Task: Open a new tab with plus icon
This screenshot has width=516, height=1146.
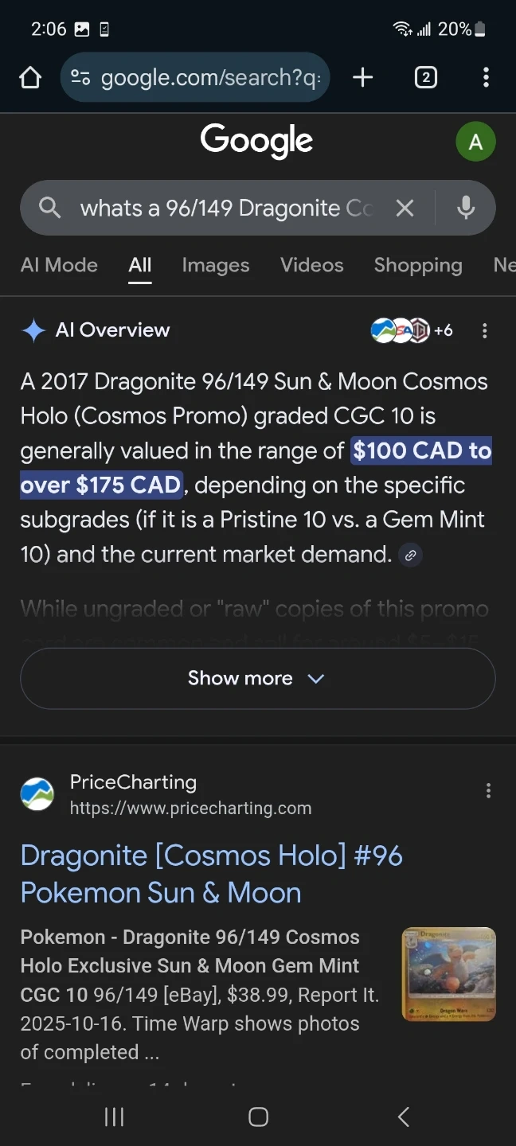Action: (x=362, y=77)
